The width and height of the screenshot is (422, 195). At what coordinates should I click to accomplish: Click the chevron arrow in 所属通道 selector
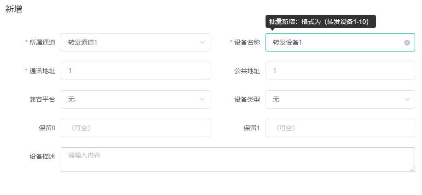[202, 42]
